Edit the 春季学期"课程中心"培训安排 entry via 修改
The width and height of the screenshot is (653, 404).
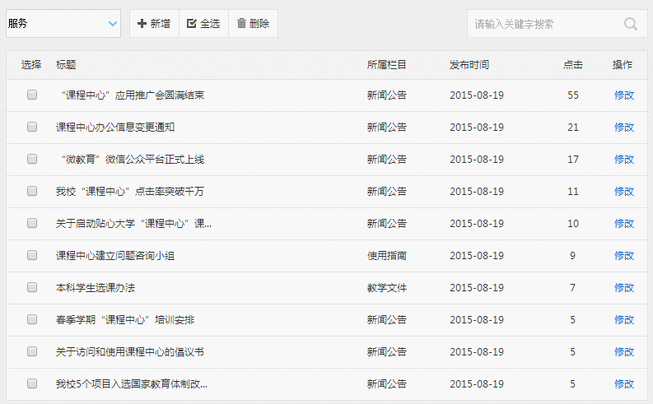[x=624, y=320]
